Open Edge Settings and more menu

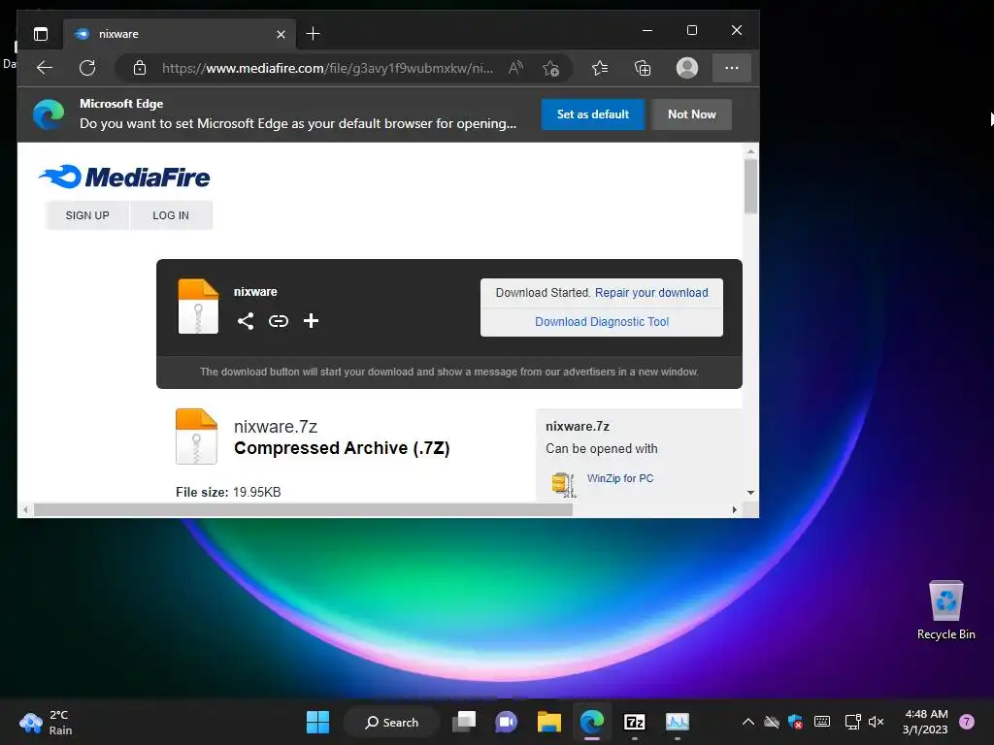pos(732,68)
